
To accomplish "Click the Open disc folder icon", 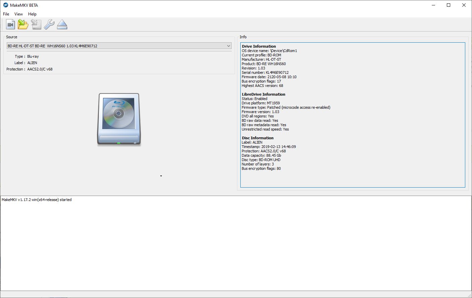I will [x=23, y=24].
